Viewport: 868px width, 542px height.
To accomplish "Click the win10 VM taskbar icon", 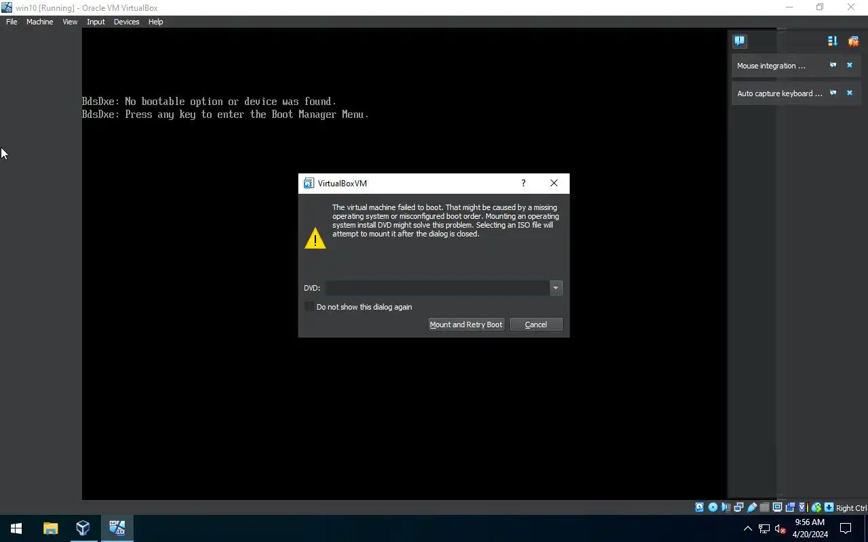I will click(x=117, y=528).
